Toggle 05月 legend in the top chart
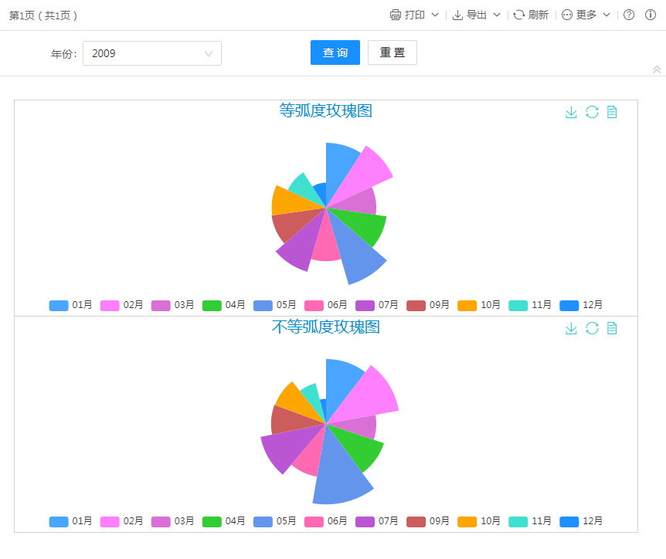Image resolution: width=666 pixels, height=559 pixels. tap(274, 305)
